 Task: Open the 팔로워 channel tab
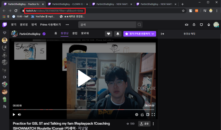85,33
